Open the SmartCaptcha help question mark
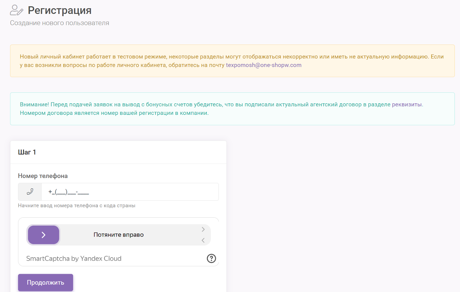This screenshot has height=292, width=460. click(x=211, y=258)
